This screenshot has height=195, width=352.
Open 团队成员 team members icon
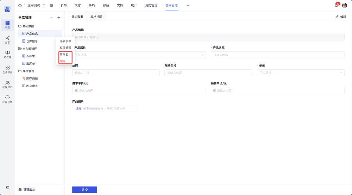click(7, 84)
